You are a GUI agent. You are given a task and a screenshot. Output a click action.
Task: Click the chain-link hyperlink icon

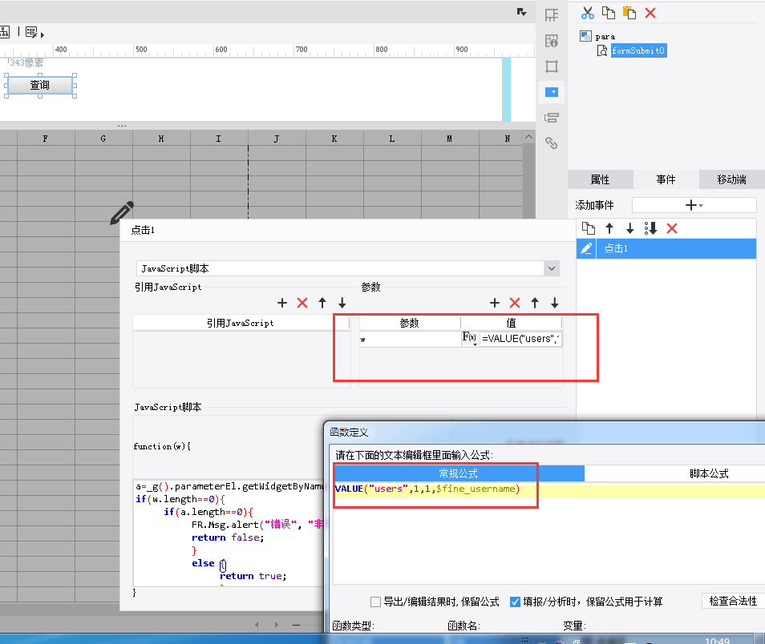(552, 143)
